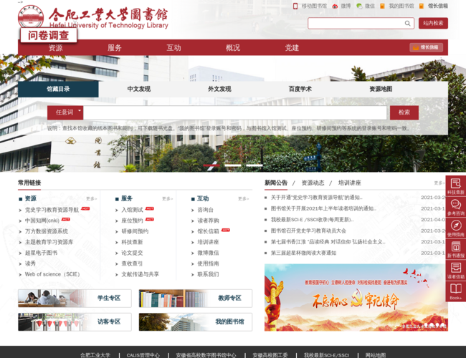Image resolution: width=466 pixels, height=358 pixels.
Task: Expand the 任意词 search field dropdown
Action: pos(65,112)
